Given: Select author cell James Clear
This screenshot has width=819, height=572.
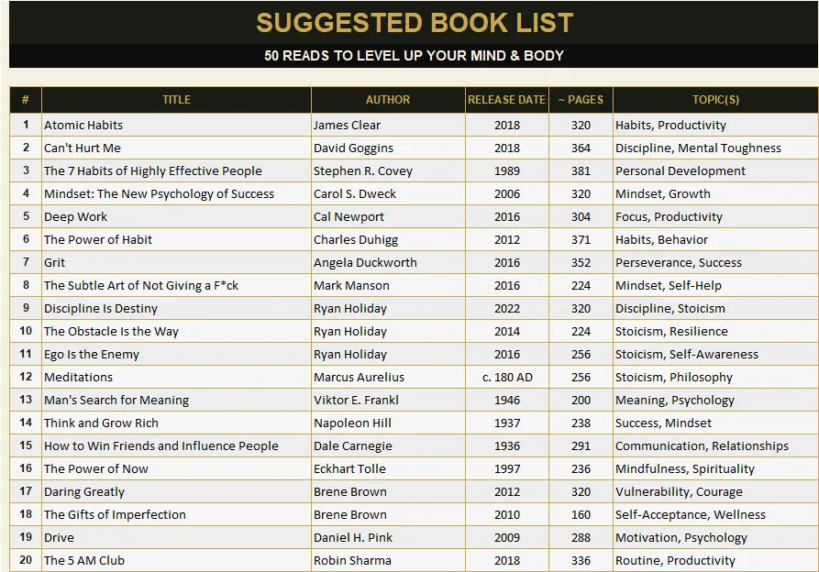Looking at the screenshot, I should click(388, 126).
